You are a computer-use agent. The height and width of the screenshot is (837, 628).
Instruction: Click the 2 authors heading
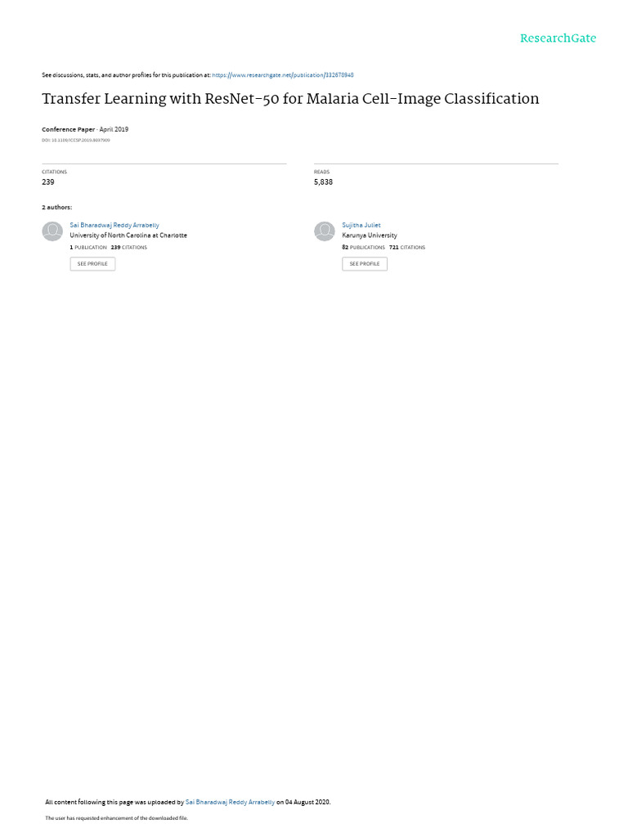(57, 207)
